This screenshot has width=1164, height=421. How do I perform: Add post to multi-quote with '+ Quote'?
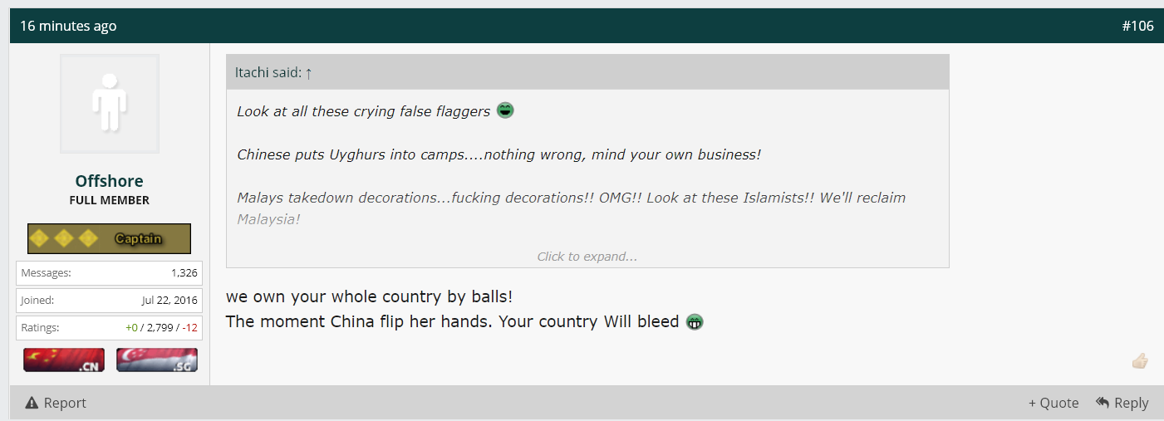pyautogui.click(x=1053, y=403)
